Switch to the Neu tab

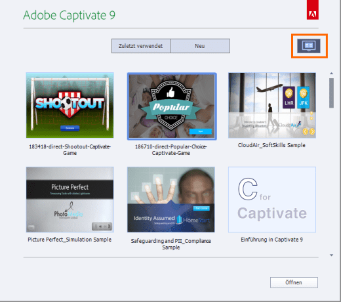click(x=200, y=46)
